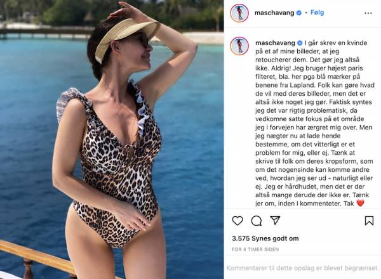Open comments via the speech bubble icon

[x=257, y=221]
